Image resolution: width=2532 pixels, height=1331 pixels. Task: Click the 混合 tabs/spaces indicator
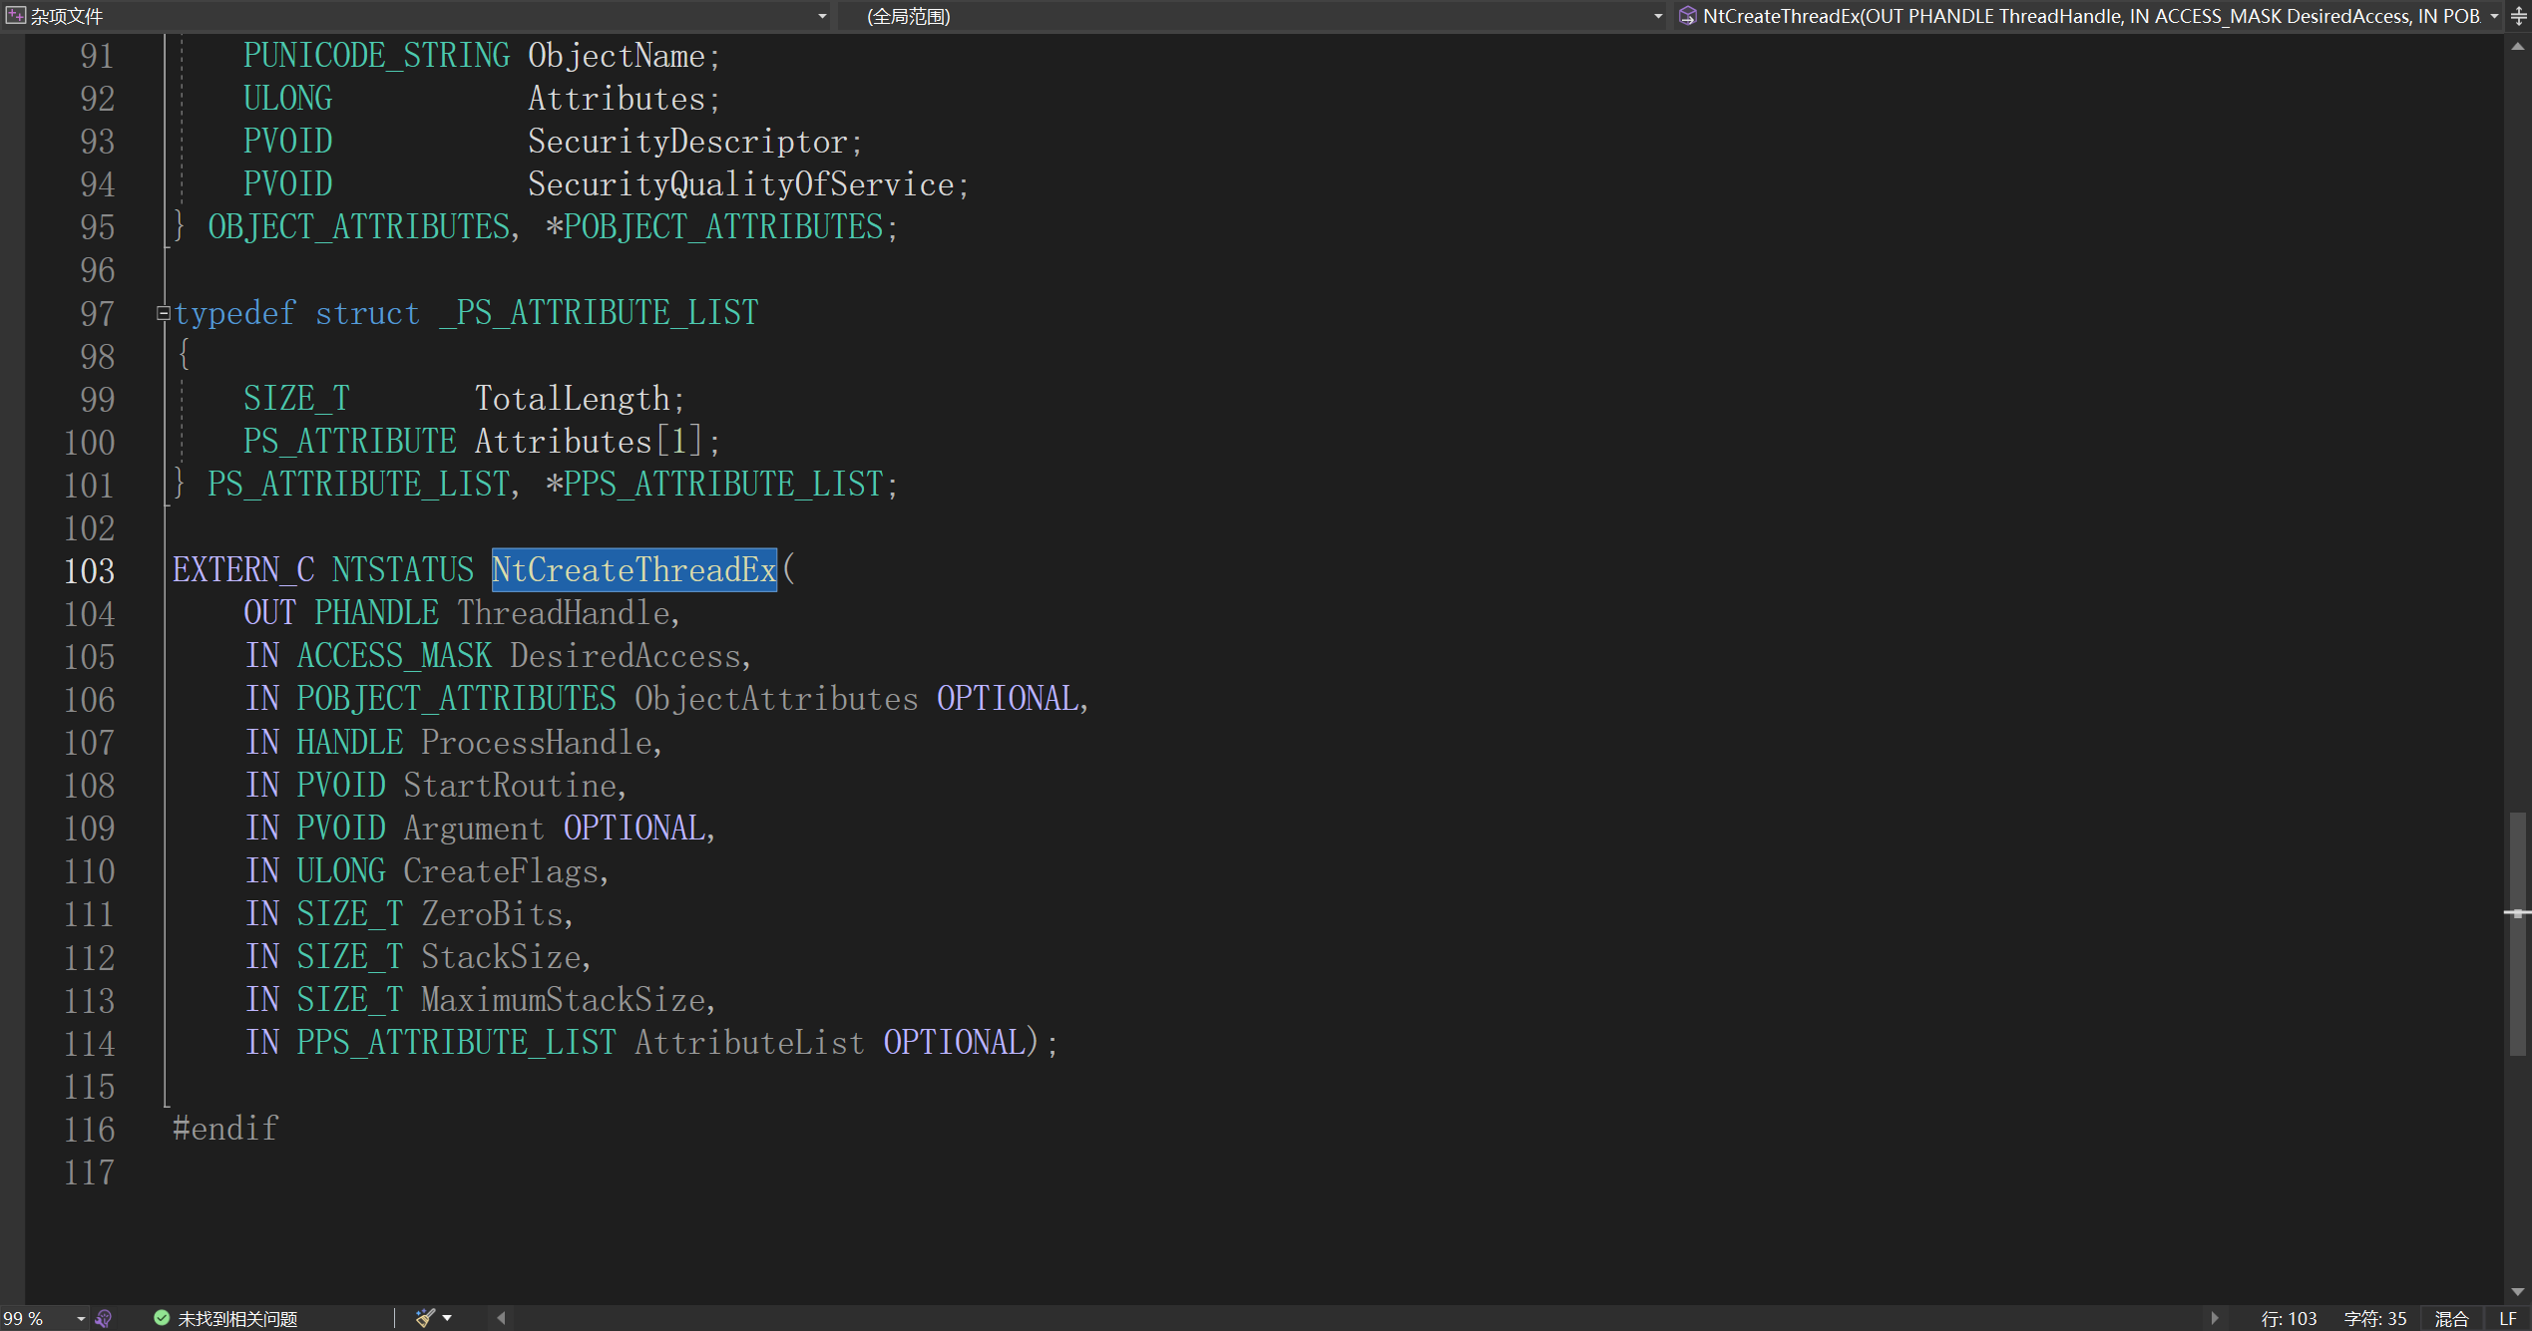point(2450,1318)
